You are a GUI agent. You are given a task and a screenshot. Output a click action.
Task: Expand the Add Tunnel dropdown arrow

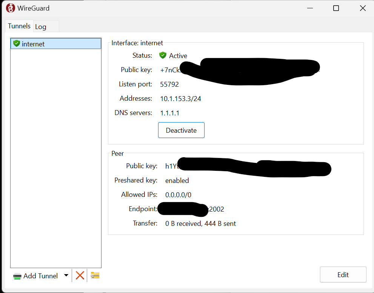pos(66,275)
